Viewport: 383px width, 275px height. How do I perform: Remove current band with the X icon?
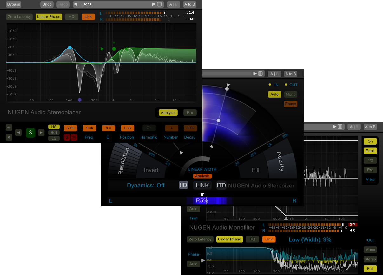[9, 138]
